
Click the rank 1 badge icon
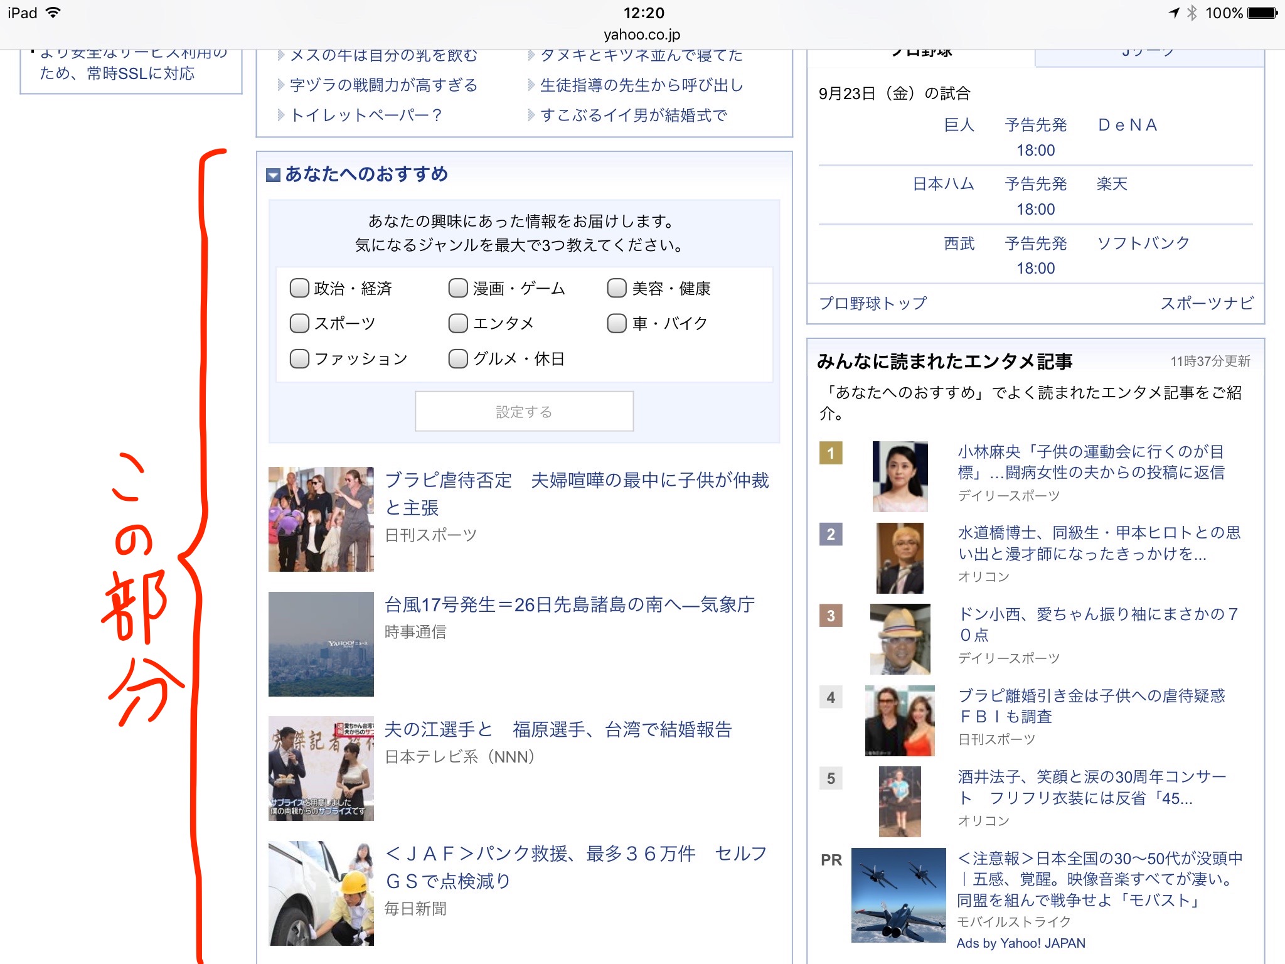tap(831, 453)
